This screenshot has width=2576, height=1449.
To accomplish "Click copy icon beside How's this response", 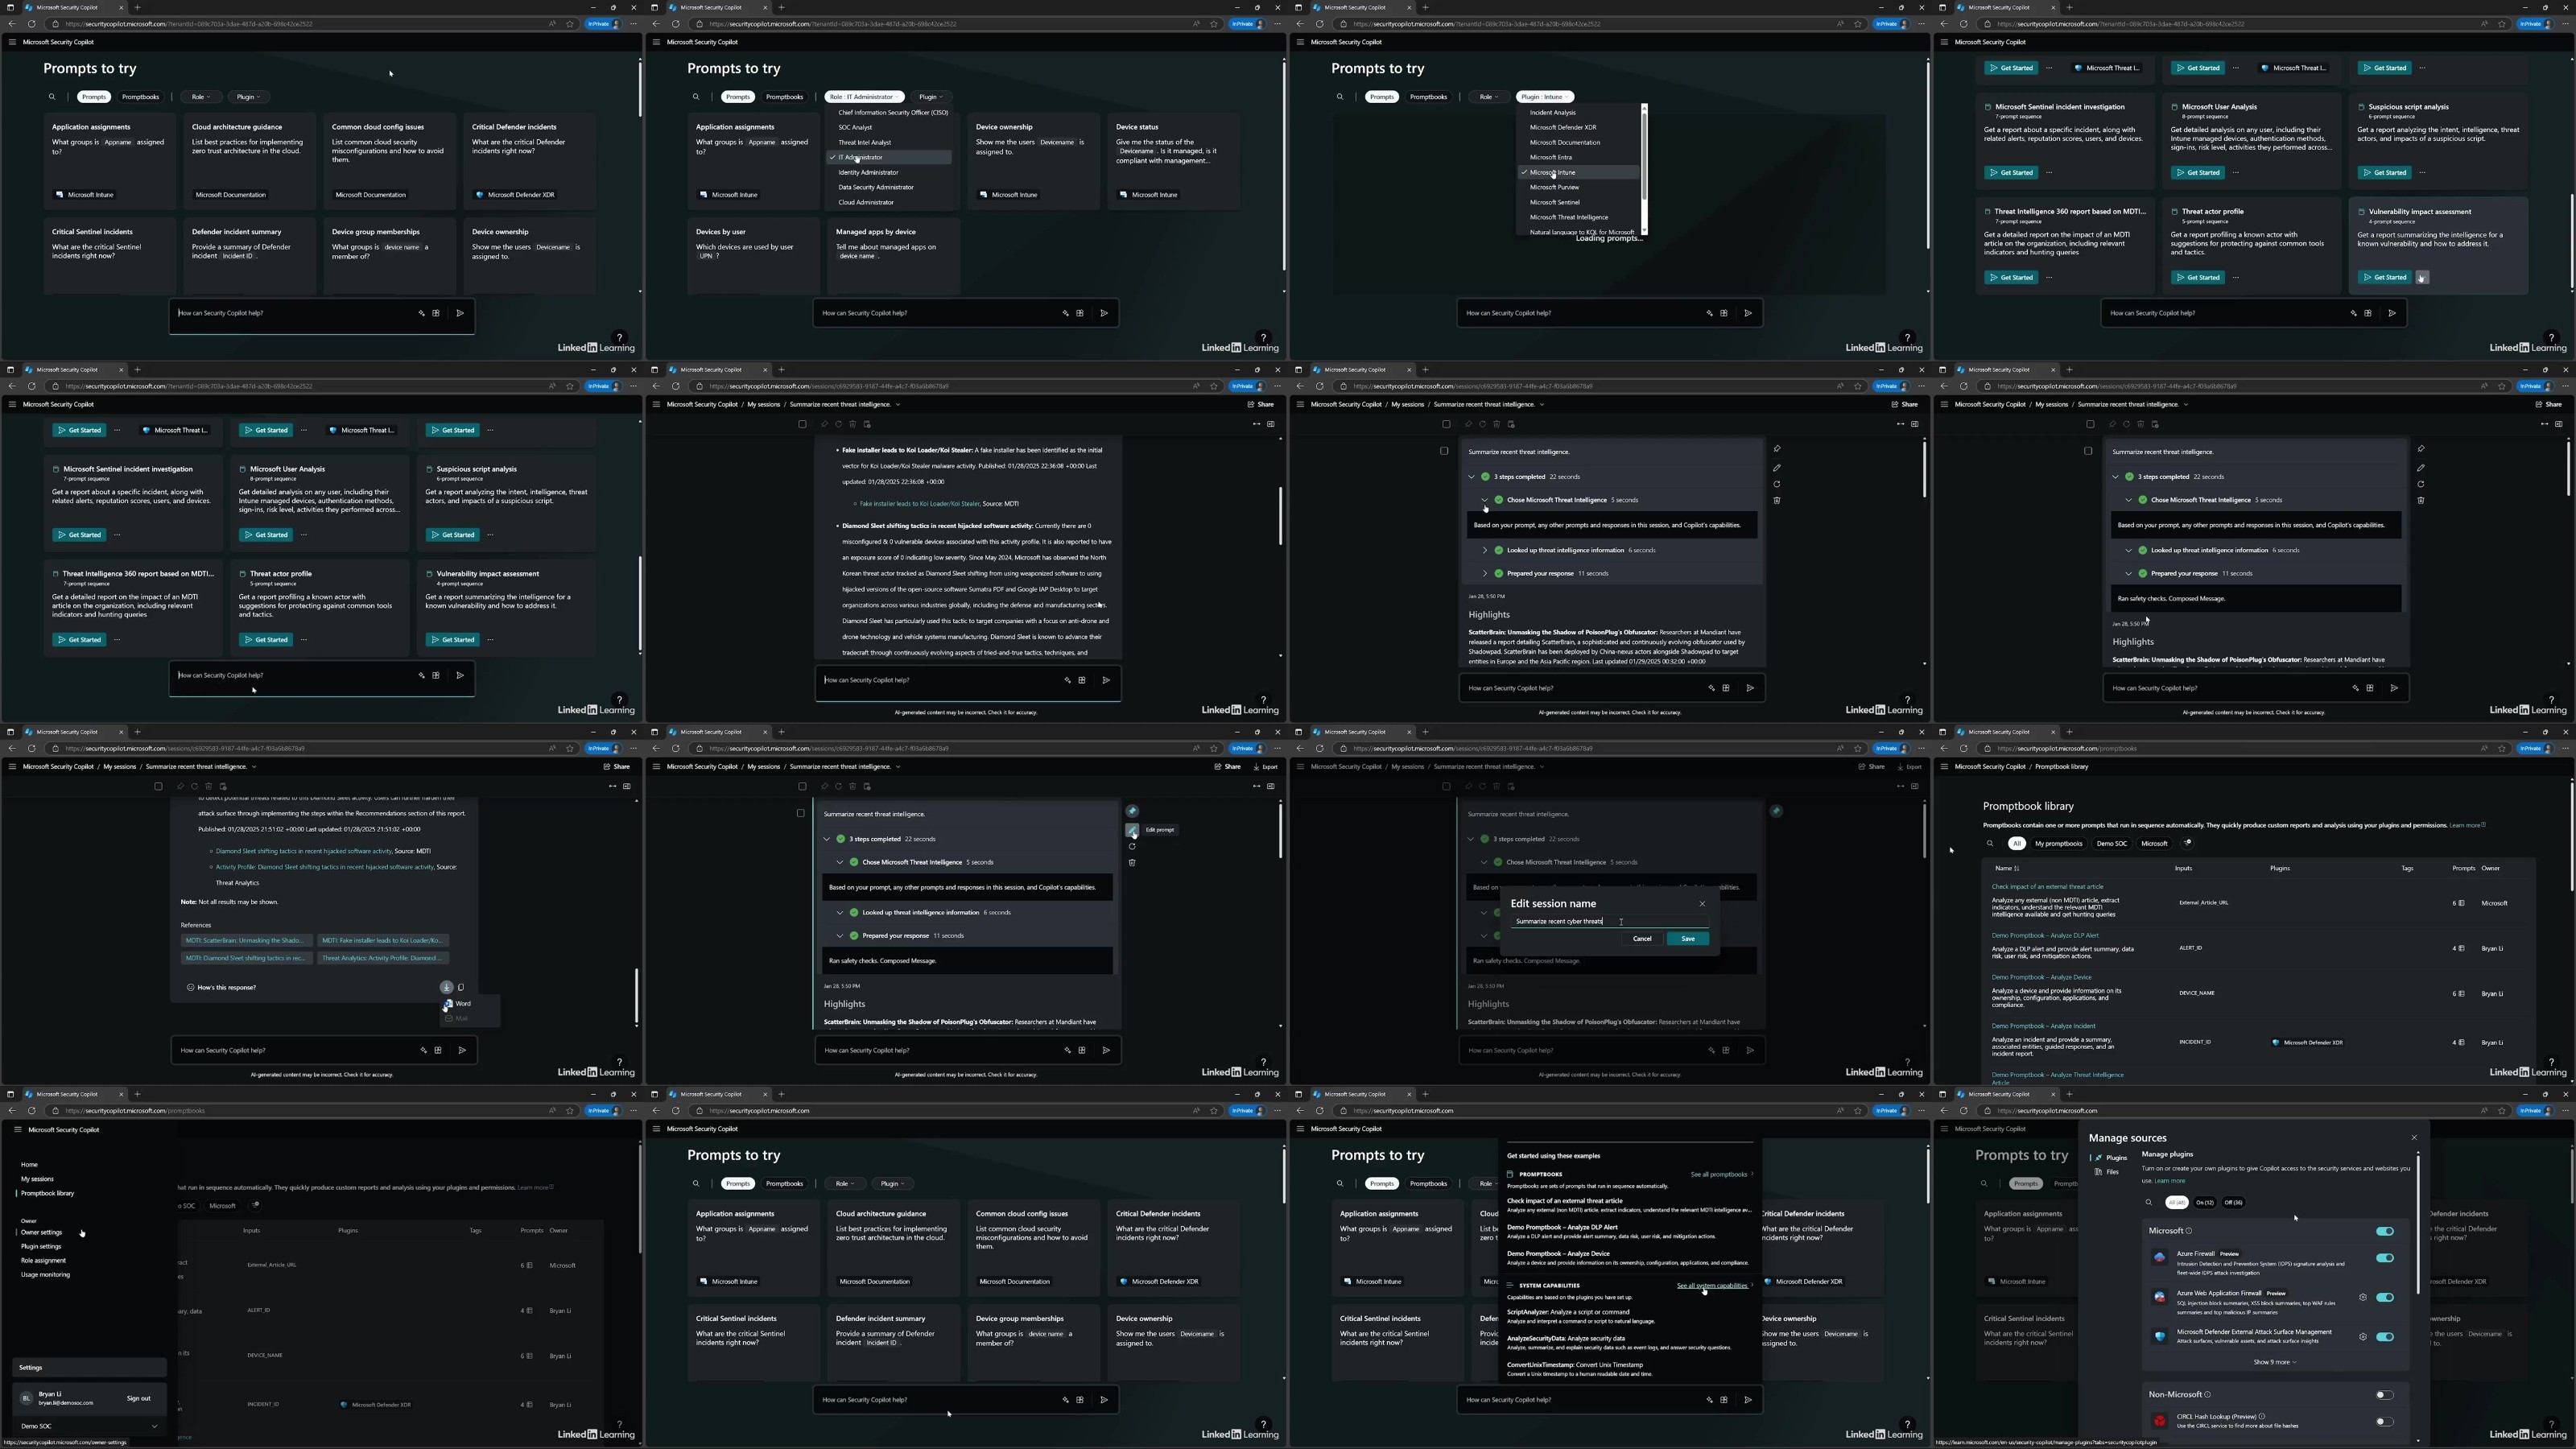I will pyautogui.click(x=461, y=987).
